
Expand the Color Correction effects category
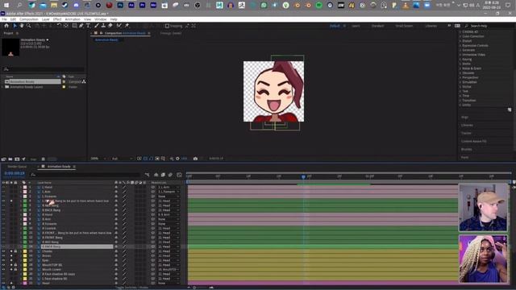pos(460,36)
